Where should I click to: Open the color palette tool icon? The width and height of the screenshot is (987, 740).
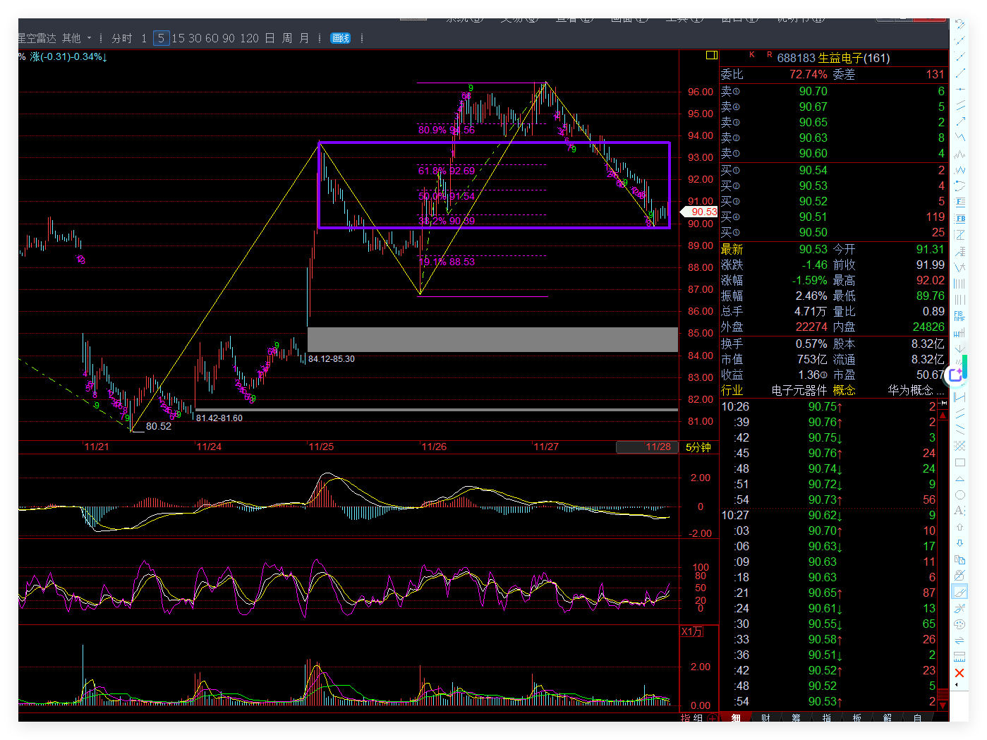click(x=959, y=624)
